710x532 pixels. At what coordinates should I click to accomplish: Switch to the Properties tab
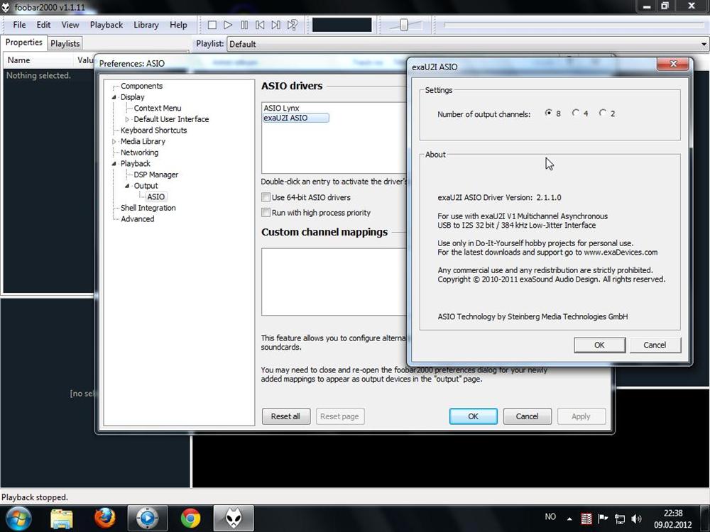[23, 43]
